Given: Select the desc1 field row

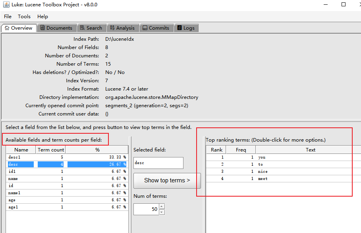Looking at the screenshot, I should coord(67,157).
